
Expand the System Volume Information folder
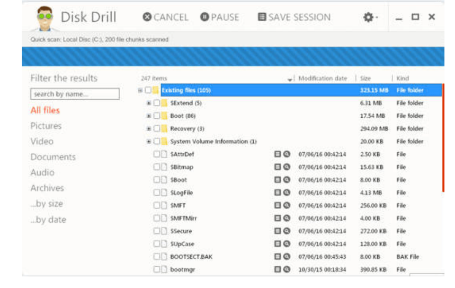pyautogui.click(x=149, y=142)
